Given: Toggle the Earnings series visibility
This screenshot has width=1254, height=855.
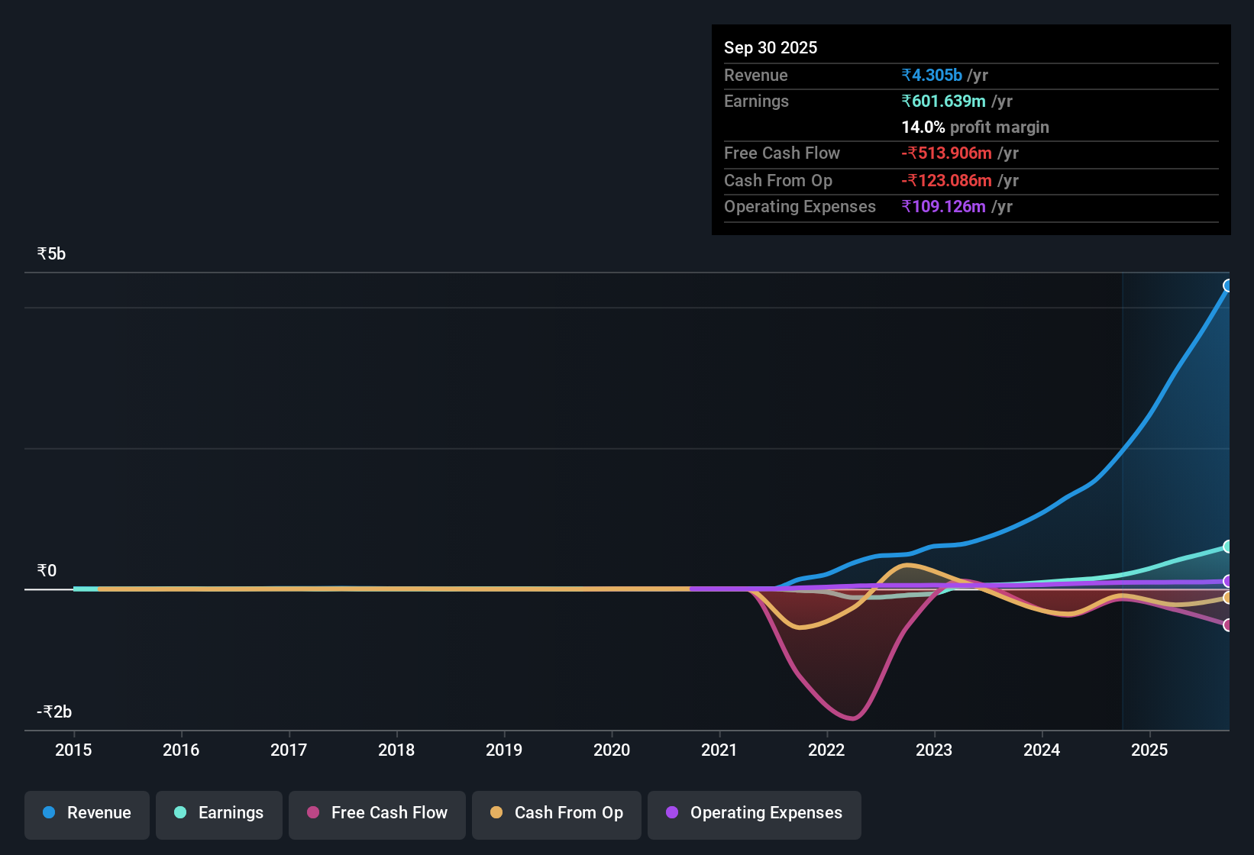Looking at the screenshot, I should 218,814.
